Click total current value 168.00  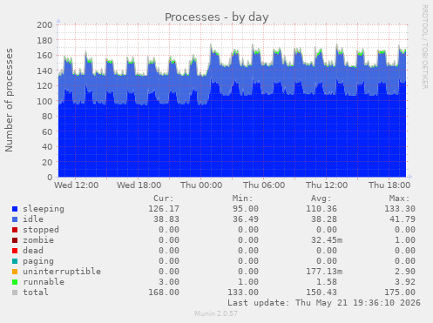tap(164, 293)
